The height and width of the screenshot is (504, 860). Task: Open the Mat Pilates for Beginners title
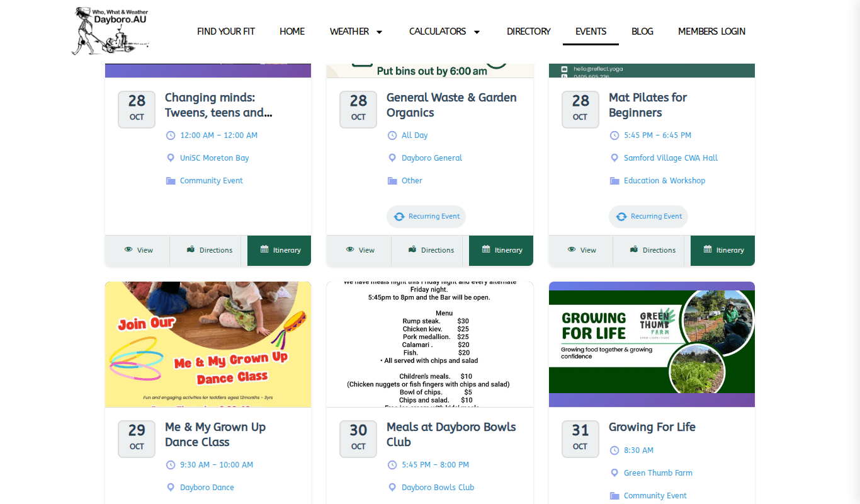[x=647, y=105]
